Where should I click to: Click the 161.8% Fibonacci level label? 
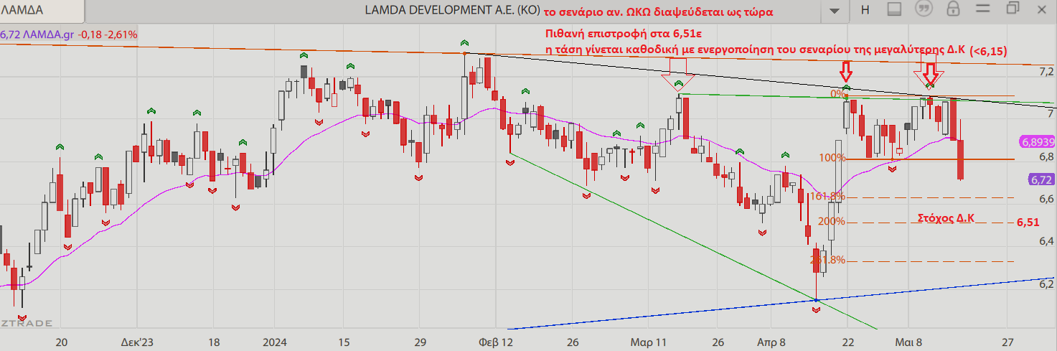827,196
